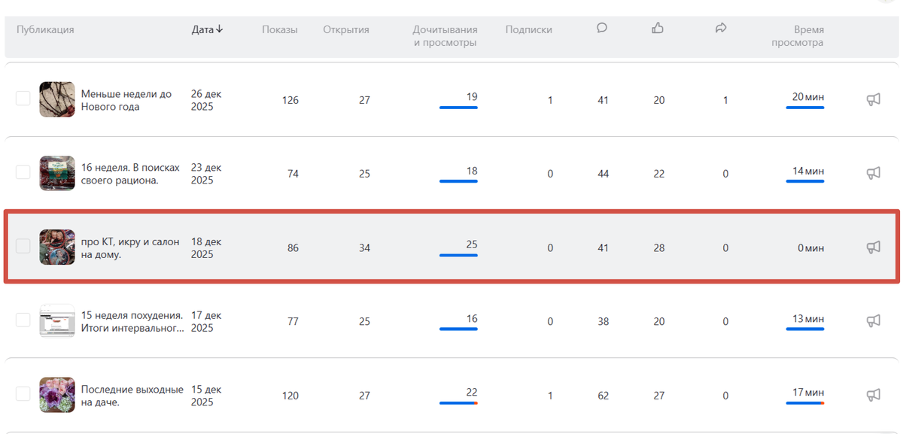Open megaphone promotion for 'Последние выходные на даче'

(x=873, y=395)
